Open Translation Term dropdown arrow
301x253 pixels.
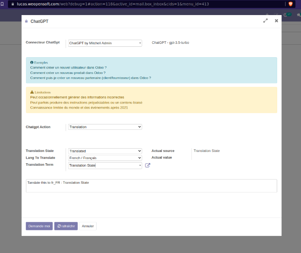coord(140,165)
